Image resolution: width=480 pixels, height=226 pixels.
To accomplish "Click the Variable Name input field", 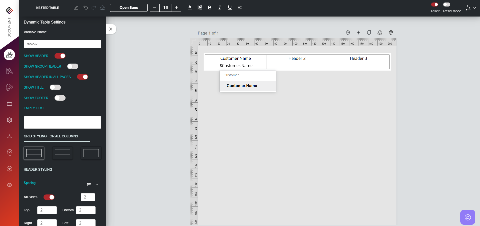I will tap(62, 44).
